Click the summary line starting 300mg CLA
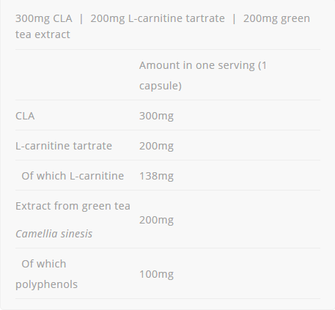The image size is (335, 310). tap(163, 26)
